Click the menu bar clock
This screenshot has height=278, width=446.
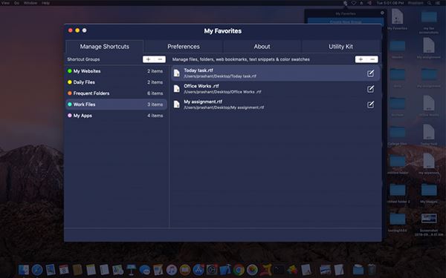[390, 3]
